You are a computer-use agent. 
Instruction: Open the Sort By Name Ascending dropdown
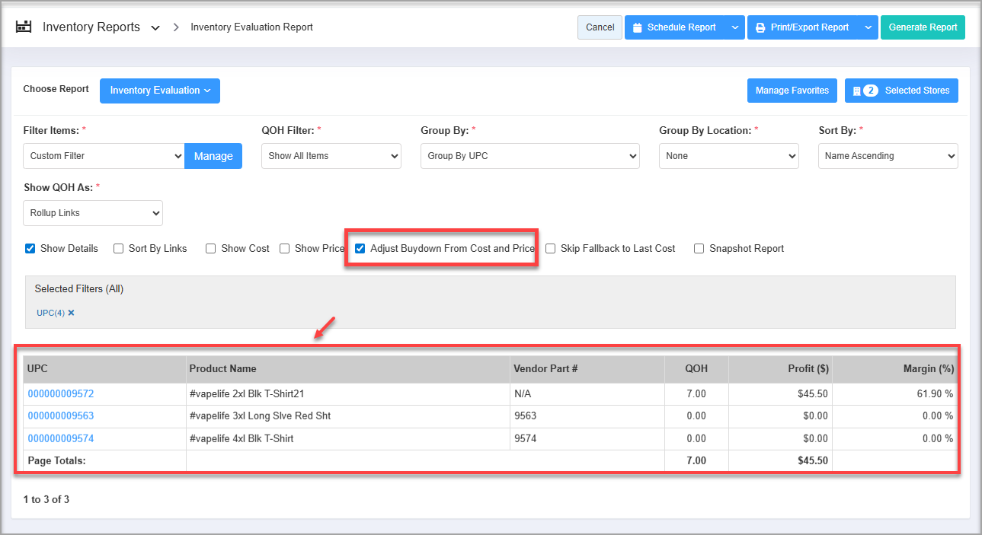[x=888, y=156]
